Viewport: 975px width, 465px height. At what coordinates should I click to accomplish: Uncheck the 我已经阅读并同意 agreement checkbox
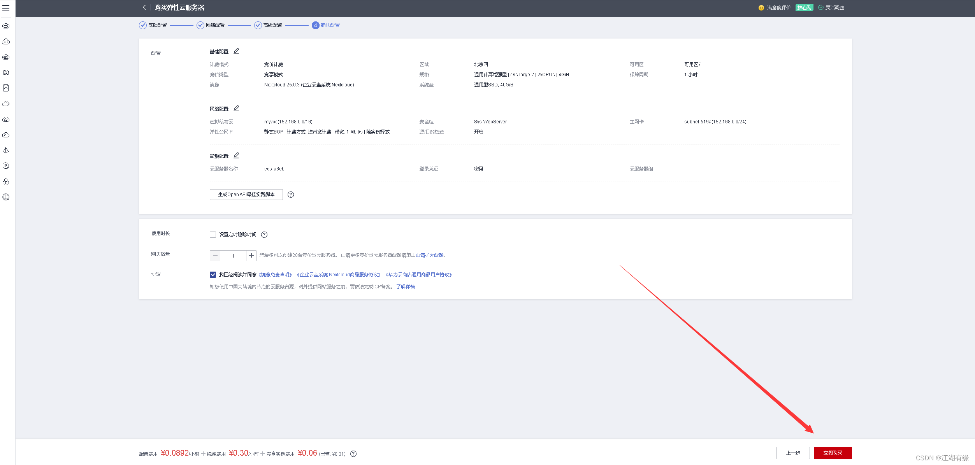(213, 275)
